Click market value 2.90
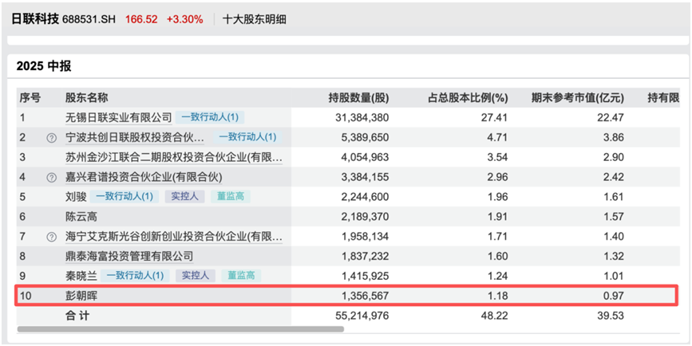The image size is (692, 346). point(615,157)
